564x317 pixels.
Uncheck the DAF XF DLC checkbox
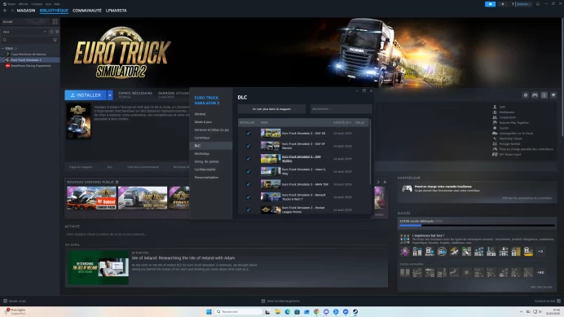point(249,146)
